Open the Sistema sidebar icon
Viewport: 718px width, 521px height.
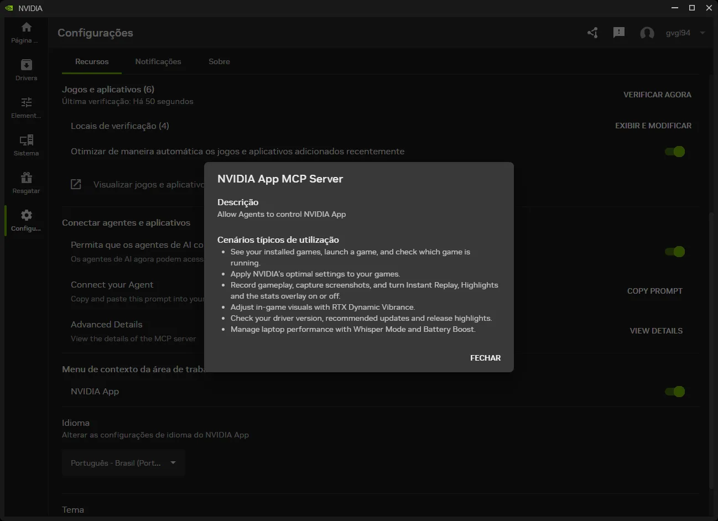click(26, 140)
